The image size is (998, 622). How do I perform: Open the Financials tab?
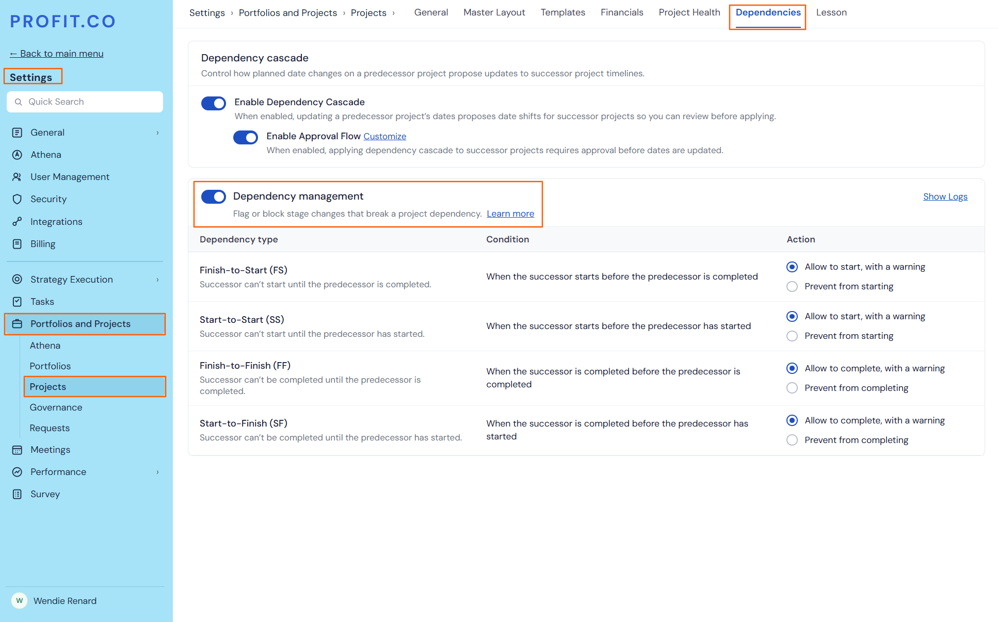(x=622, y=12)
